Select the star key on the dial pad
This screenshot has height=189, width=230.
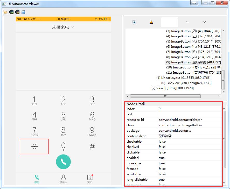34,146
